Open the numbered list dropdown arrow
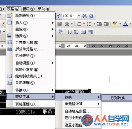Image resolution: width=132 pixels, height=129 pixels. pos(84,24)
